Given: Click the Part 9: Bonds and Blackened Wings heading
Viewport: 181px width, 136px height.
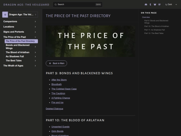Looking at the screenshot, I should pyautogui.click(x=79, y=73).
